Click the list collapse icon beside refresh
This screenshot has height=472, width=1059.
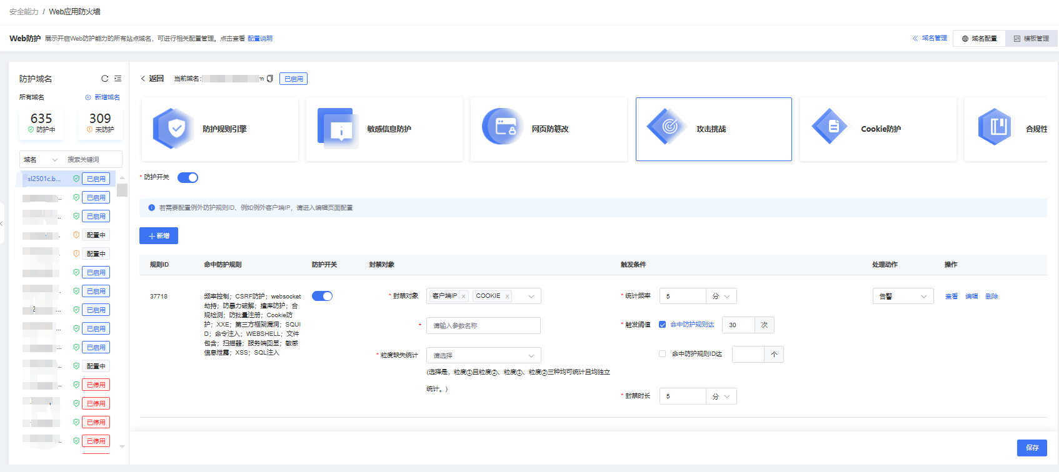click(118, 79)
